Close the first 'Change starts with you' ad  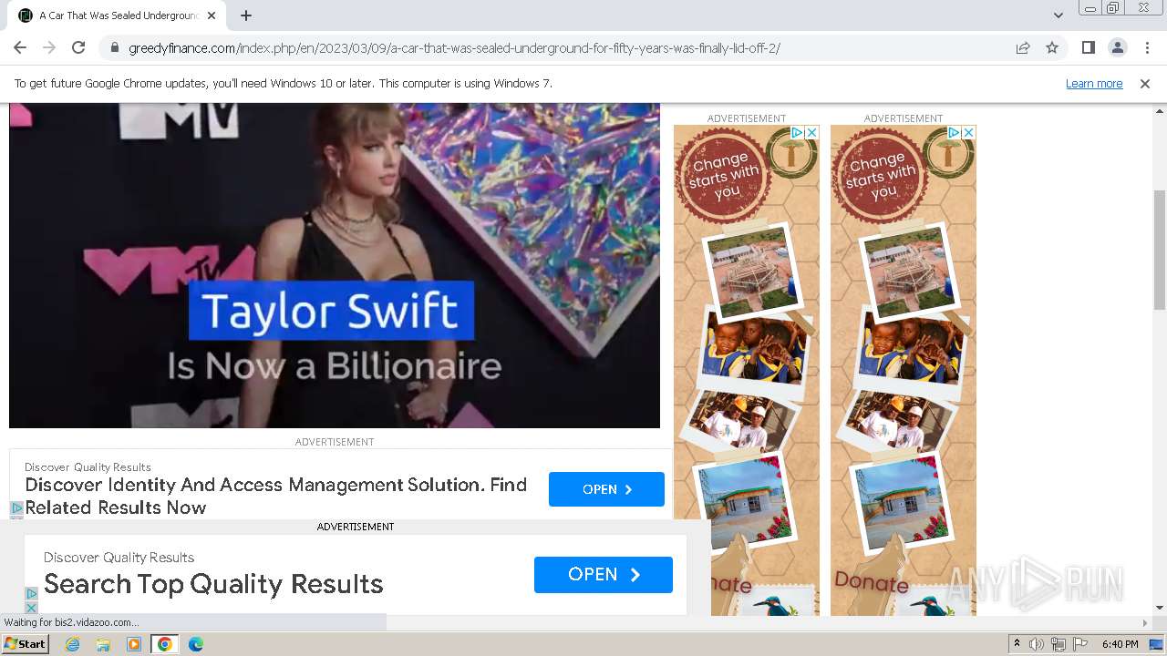(811, 132)
